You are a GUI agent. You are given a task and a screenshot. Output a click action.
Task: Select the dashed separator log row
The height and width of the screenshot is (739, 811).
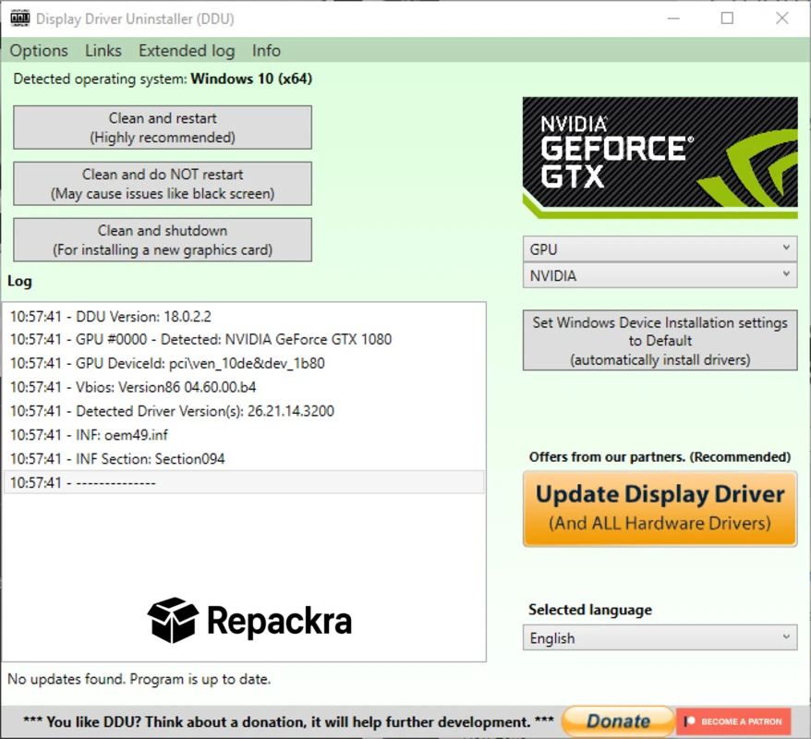[244, 482]
